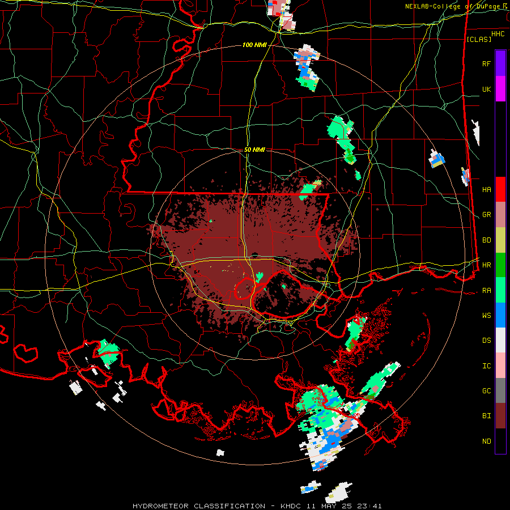510x510 pixels.
Task: Click the UK legend label
Action: pos(486,89)
